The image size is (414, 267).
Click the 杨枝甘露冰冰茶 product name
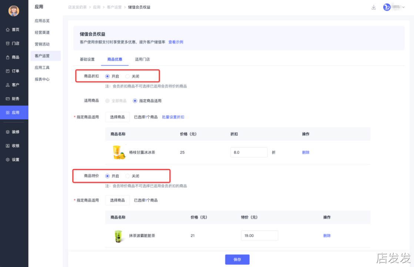click(142, 152)
